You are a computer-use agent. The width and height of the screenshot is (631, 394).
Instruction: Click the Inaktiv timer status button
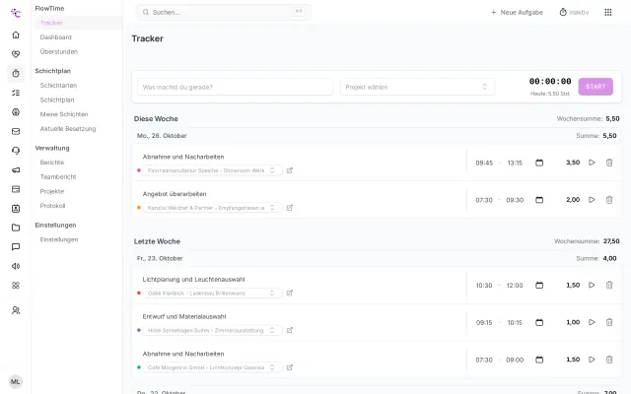coord(574,13)
